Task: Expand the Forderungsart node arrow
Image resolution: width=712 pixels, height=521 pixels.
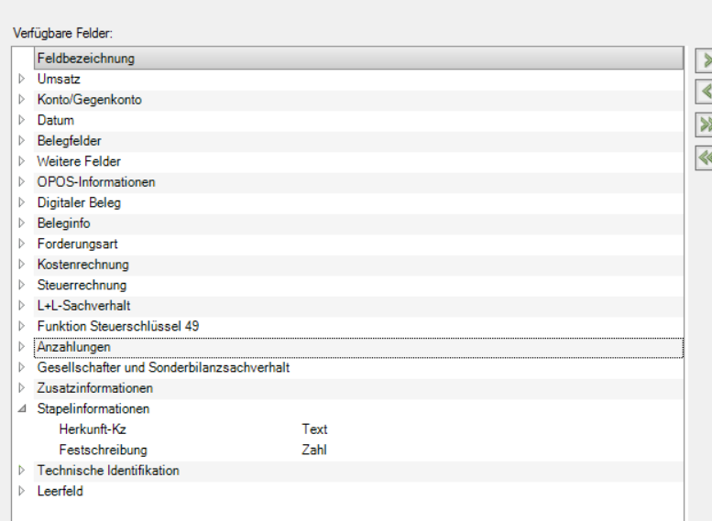Action: pyautogui.click(x=21, y=244)
